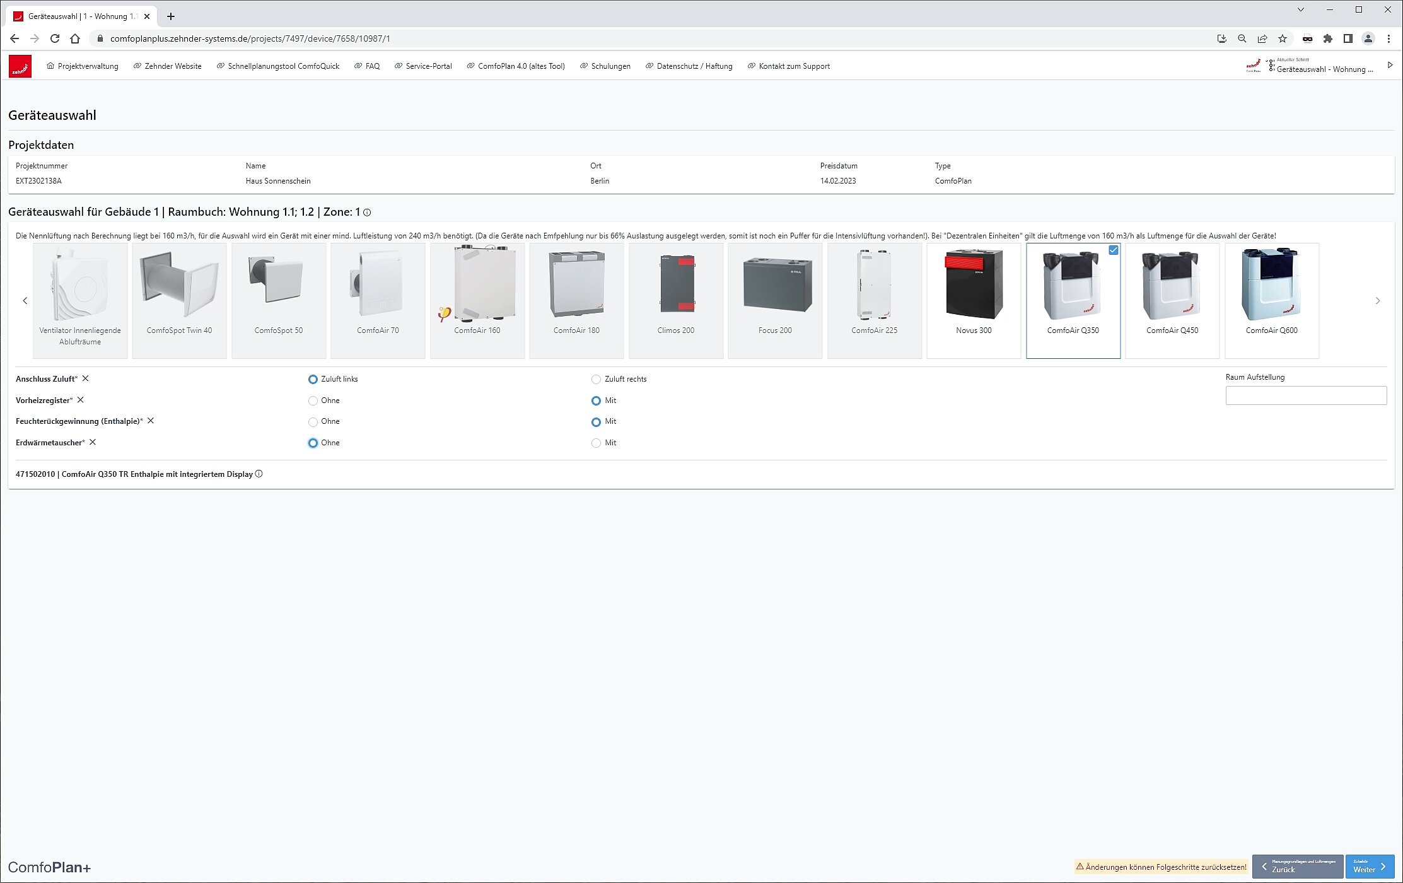Click info icon next to Zone: 1
The height and width of the screenshot is (883, 1403).
(367, 213)
